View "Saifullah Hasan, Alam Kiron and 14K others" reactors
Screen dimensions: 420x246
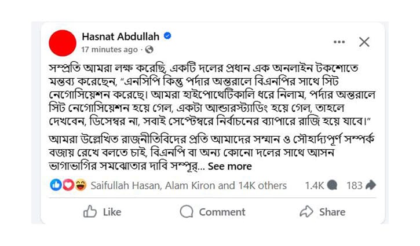coord(188,185)
